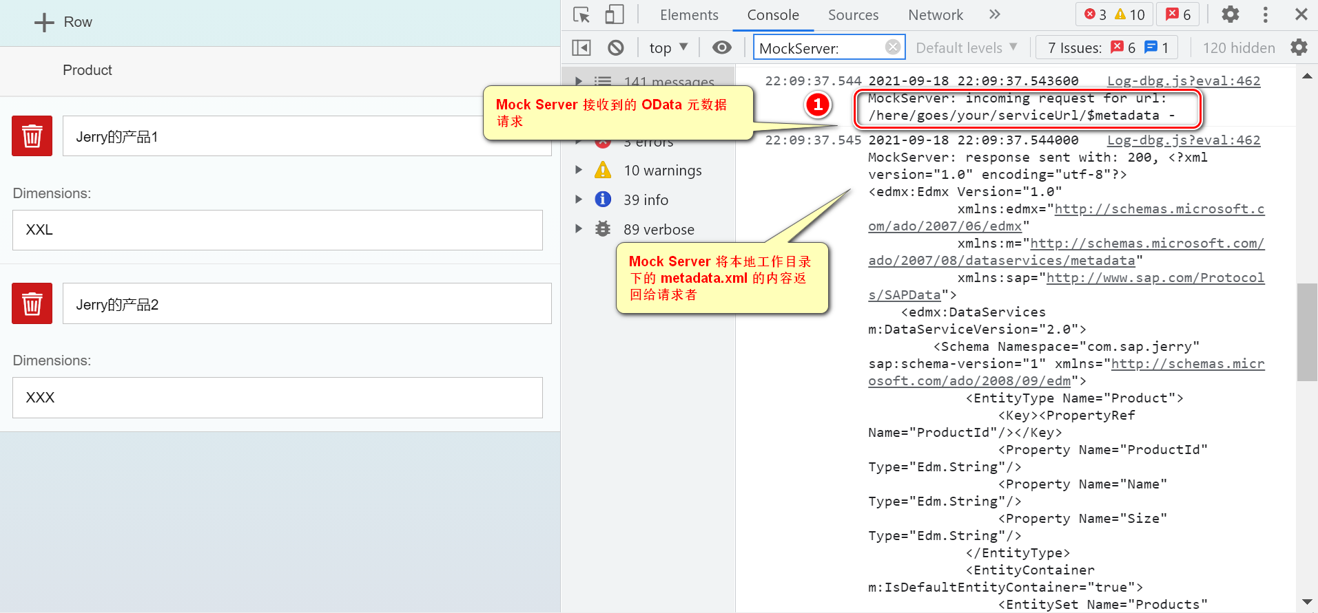
Task: Clear the MockServer: filter text
Action: point(893,47)
